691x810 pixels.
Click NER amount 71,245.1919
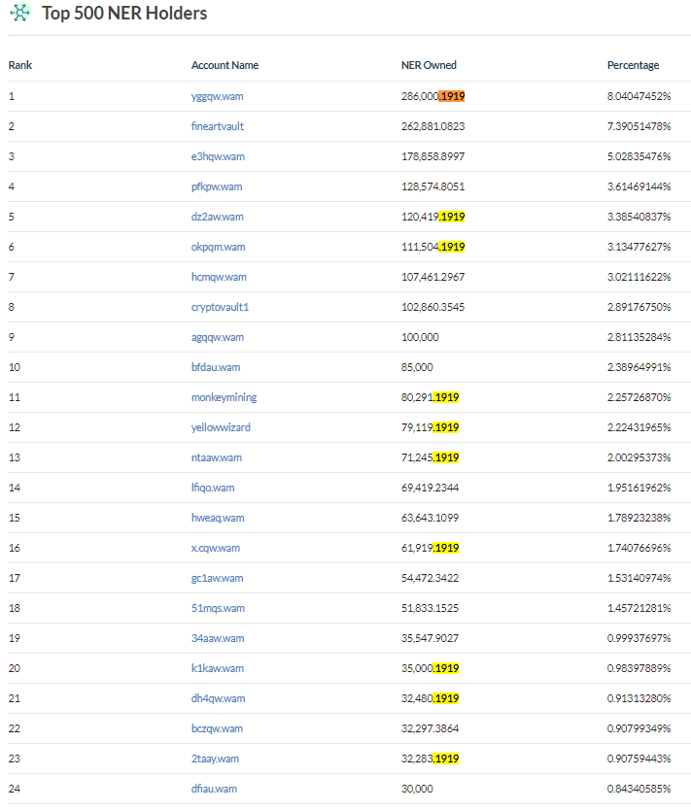(x=430, y=457)
